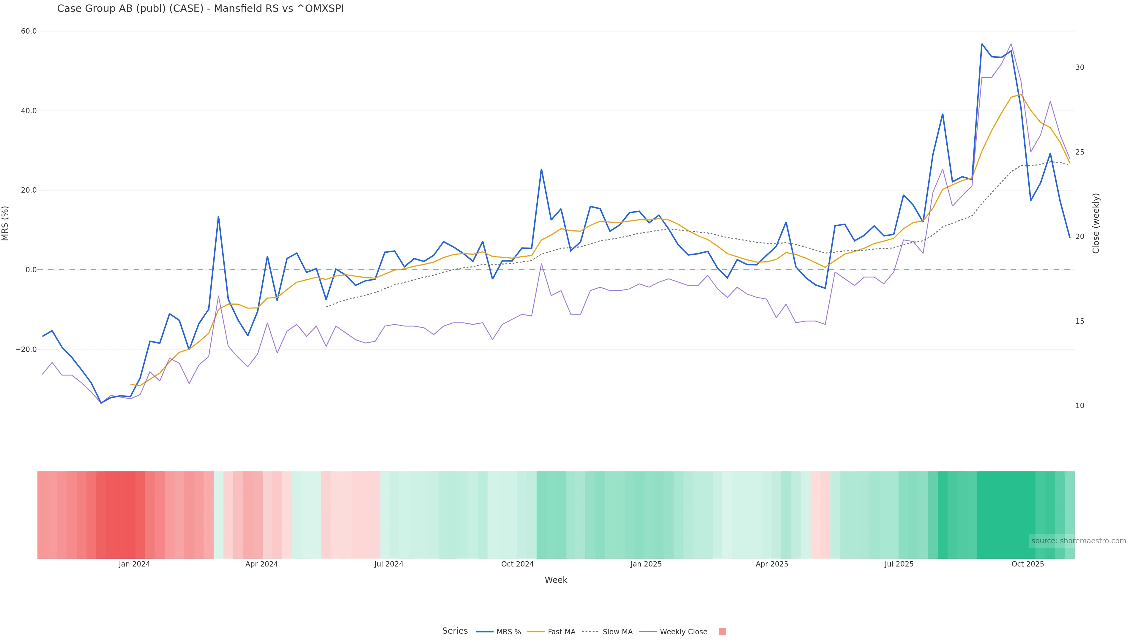
Task: Click the blue MRS % legend line icon
Action: pyautogui.click(x=485, y=632)
